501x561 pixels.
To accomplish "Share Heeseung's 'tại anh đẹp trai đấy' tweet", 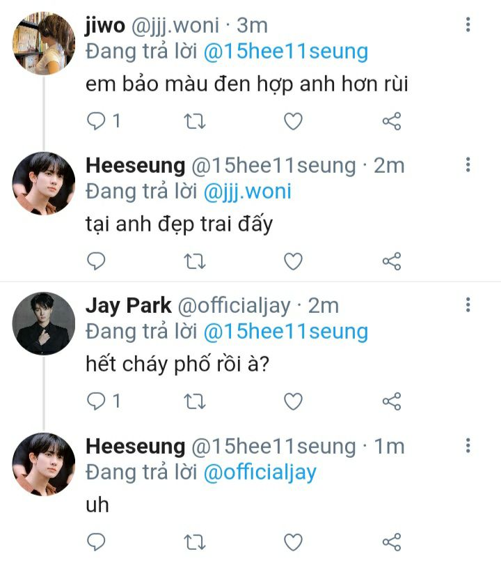I will 392,261.
